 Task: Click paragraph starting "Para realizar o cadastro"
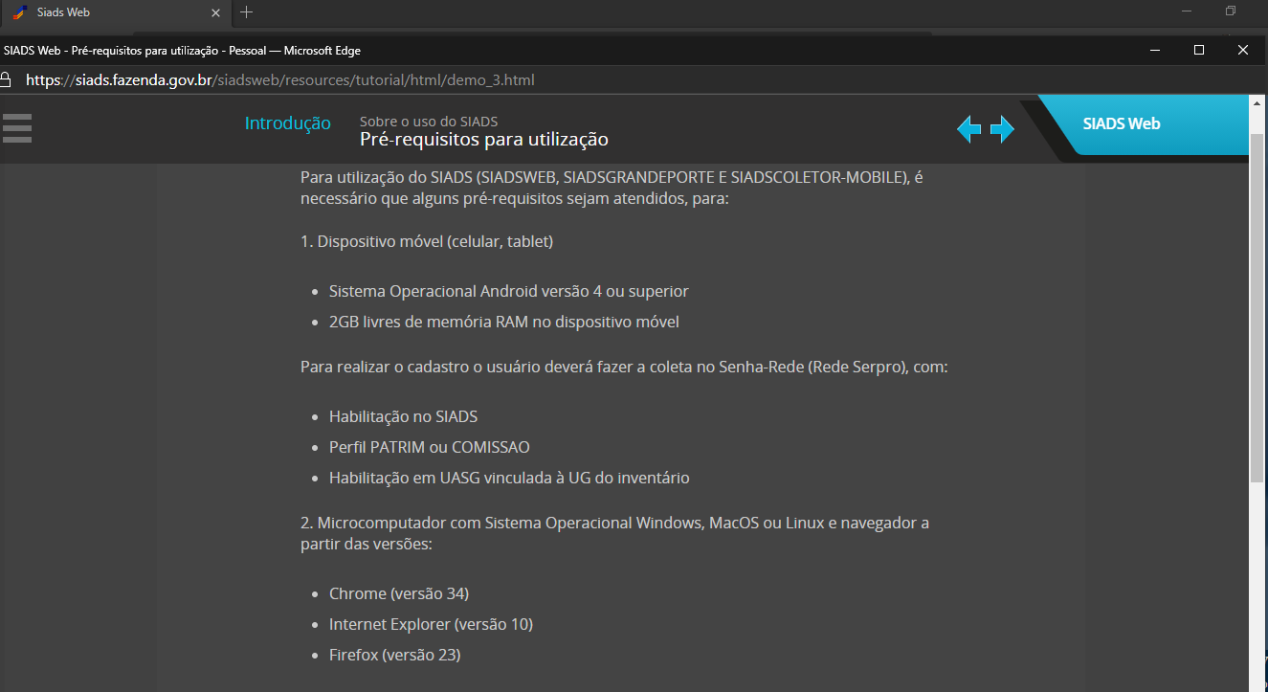624,367
